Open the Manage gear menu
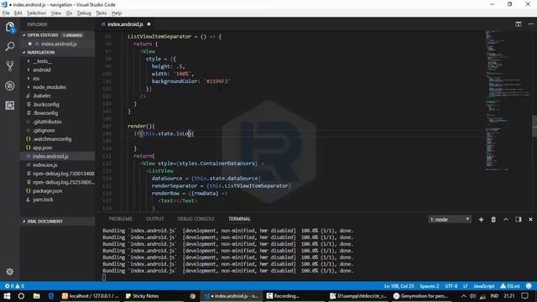537x302 pixels. (9, 272)
